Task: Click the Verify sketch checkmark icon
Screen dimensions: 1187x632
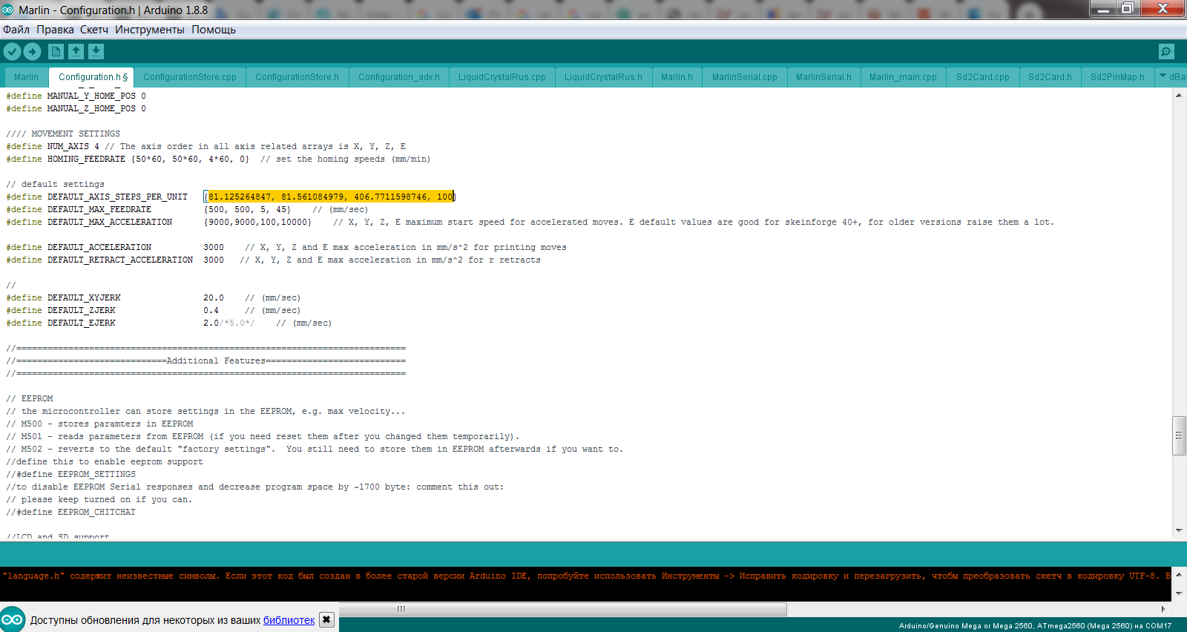Action: pos(13,51)
